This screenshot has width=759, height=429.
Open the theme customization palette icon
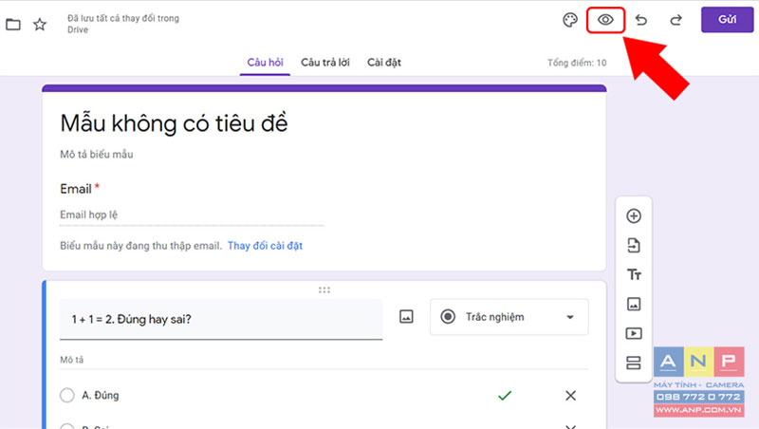pos(570,20)
